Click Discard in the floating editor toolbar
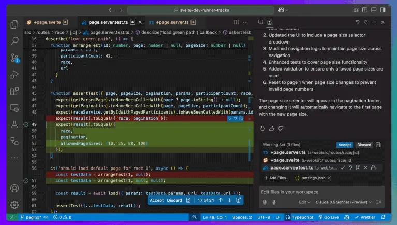 [x=174, y=200]
